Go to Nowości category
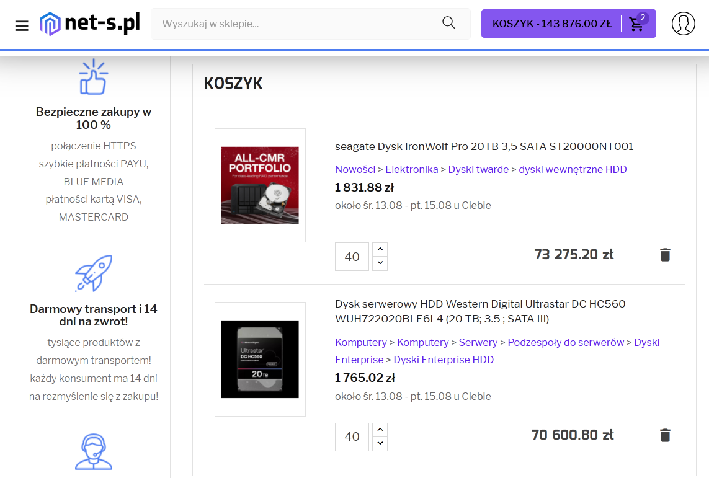This screenshot has width=709, height=478. tap(355, 169)
